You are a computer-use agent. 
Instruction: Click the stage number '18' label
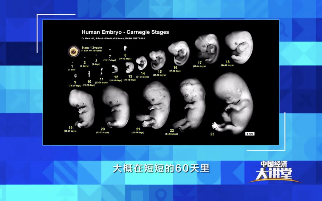tap(227, 62)
